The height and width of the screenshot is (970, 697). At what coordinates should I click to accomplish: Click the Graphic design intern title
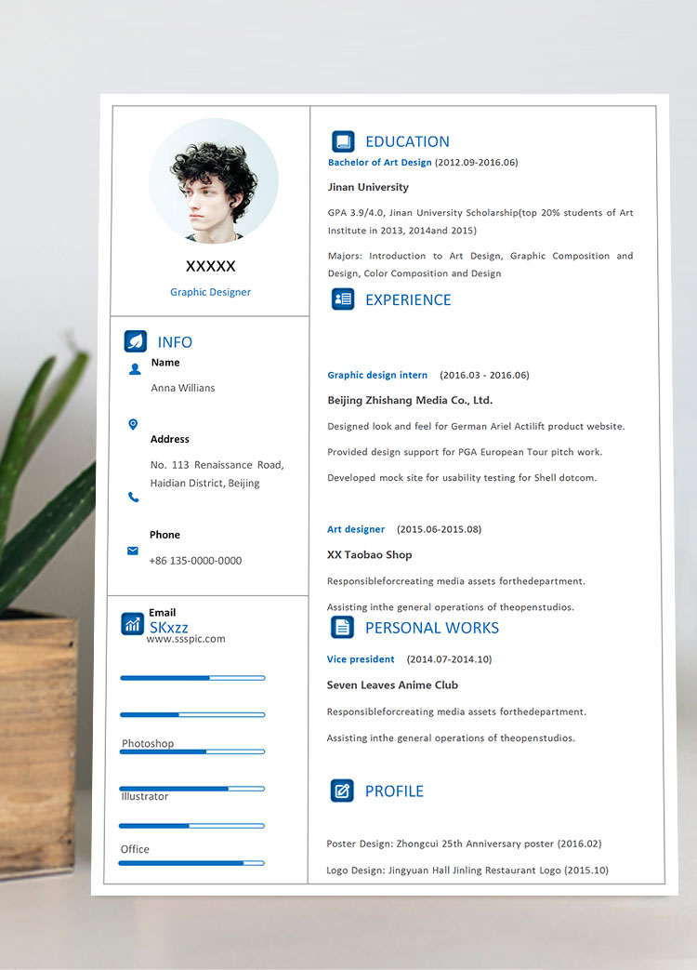pyautogui.click(x=377, y=376)
